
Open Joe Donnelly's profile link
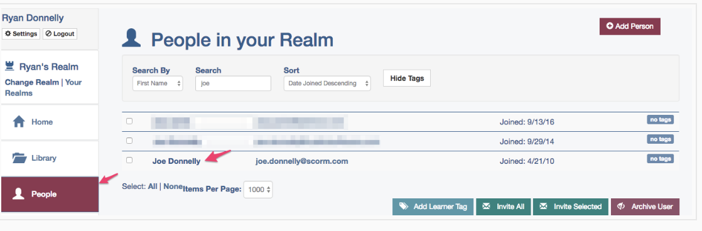pos(176,161)
